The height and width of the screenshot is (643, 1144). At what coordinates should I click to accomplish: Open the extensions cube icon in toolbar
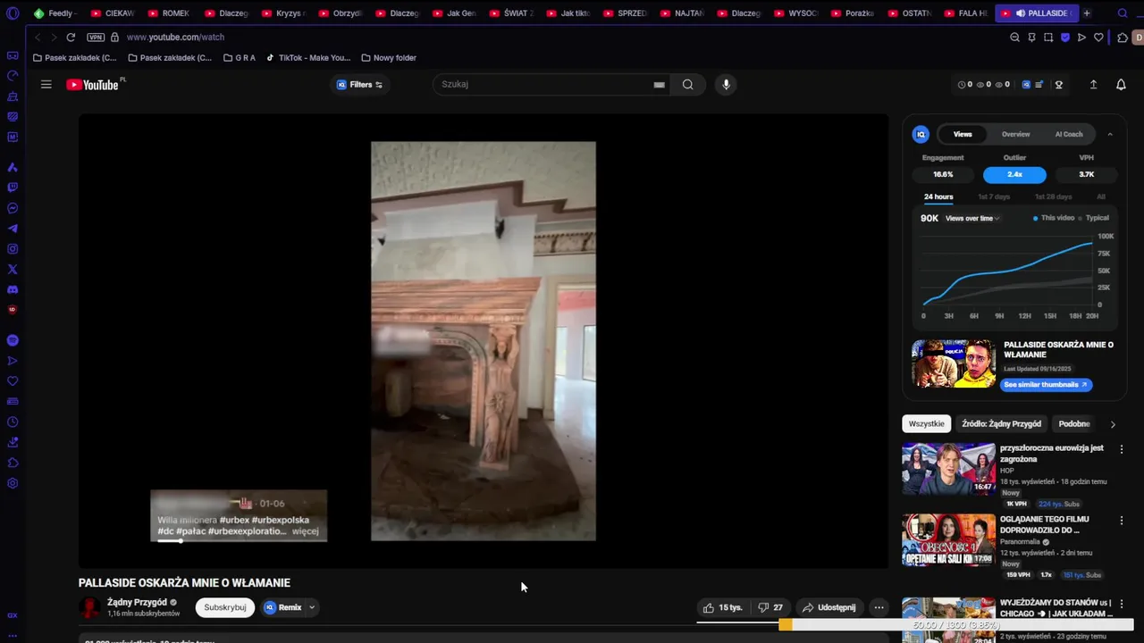pos(1123,38)
